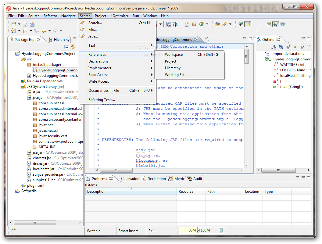Open New Java Class dropdown arrow
This screenshot has height=244, width=322.
[x=207, y=24]
